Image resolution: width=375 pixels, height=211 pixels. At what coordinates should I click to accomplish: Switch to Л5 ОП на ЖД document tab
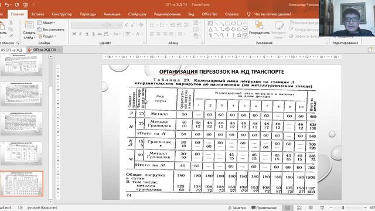click(12, 50)
